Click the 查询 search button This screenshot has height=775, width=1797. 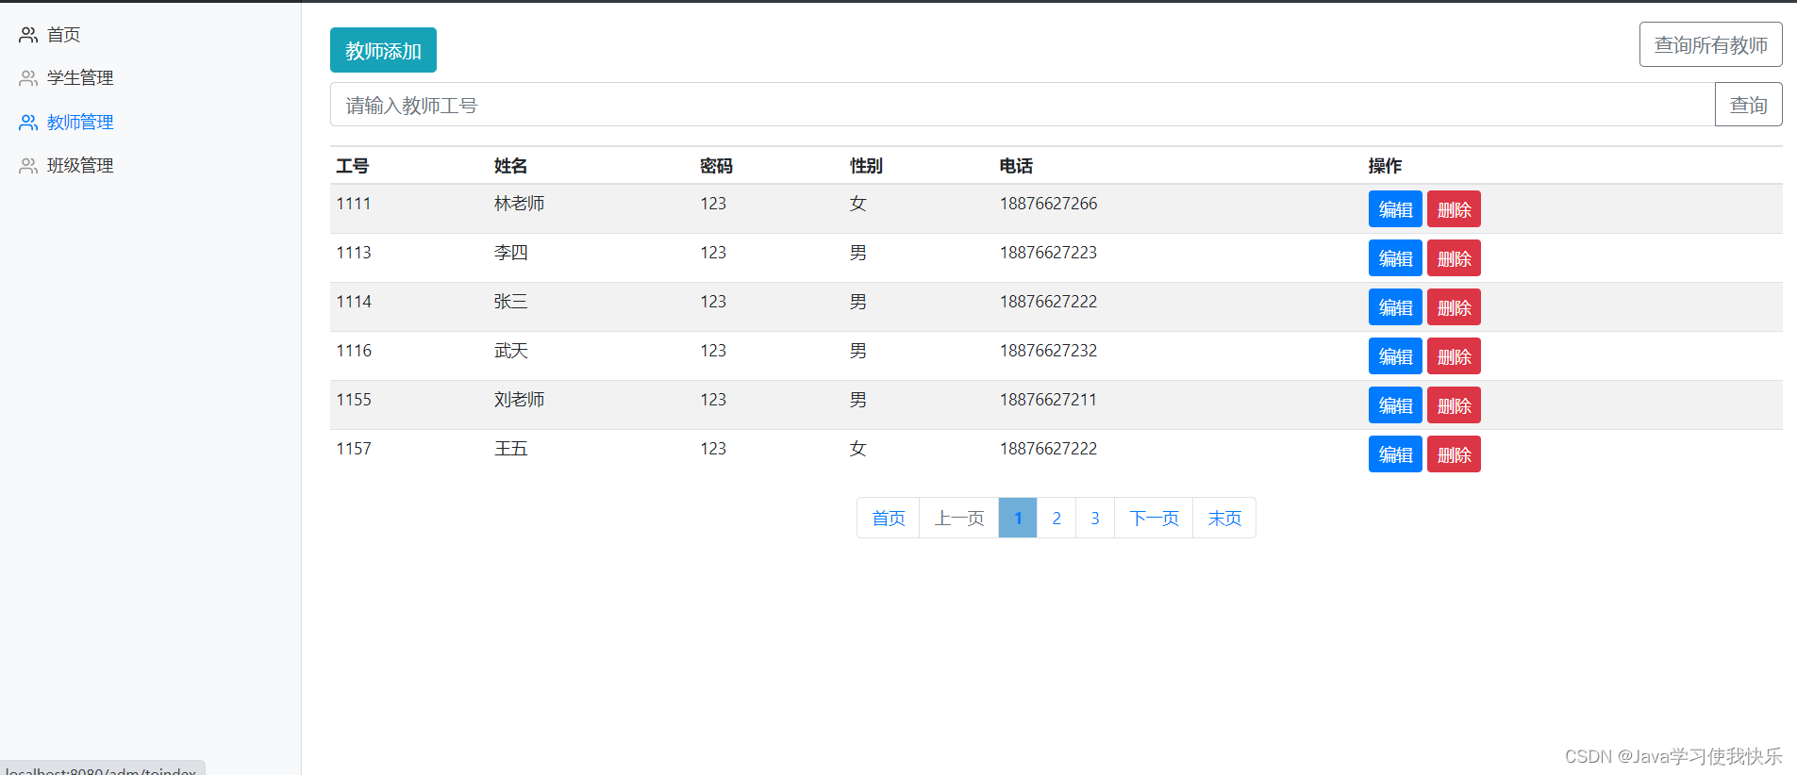(x=1748, y=105)
